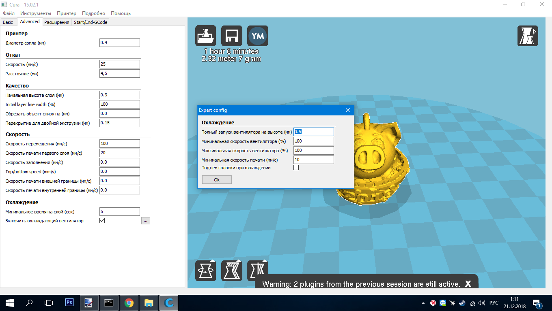Image resolution: width=552 pixels, height=311 pixels.
Task: Select the Scale tool icon
Action: tap(232, 271)
